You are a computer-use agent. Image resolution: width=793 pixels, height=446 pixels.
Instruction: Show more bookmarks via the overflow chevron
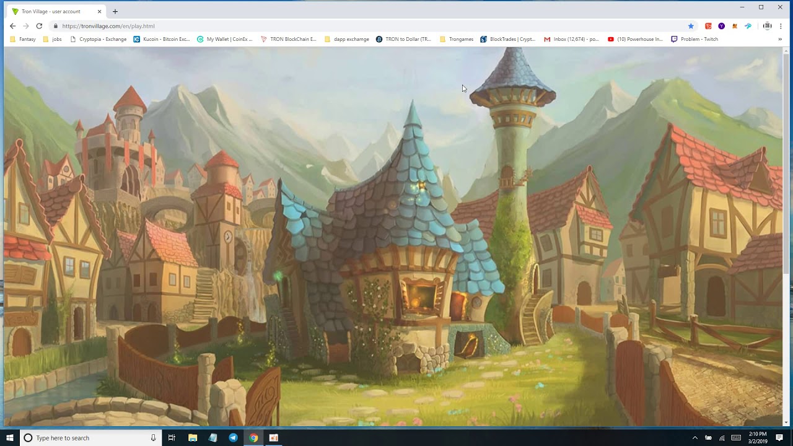click(x=780, y=39)
